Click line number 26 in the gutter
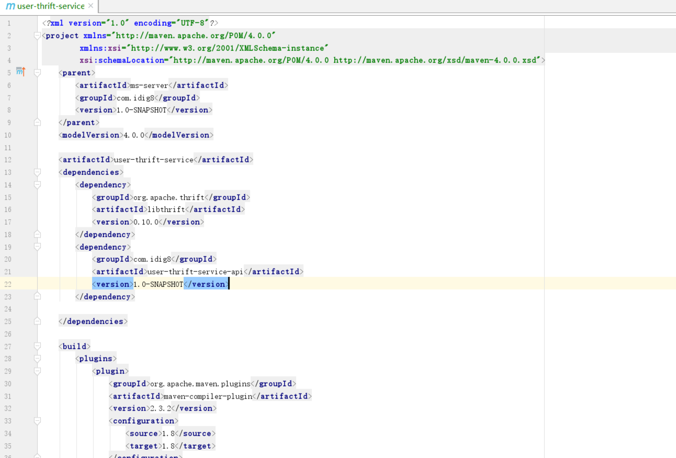This screenshot has height=458, width=676. pyautogui.click(x=8, y=334)
